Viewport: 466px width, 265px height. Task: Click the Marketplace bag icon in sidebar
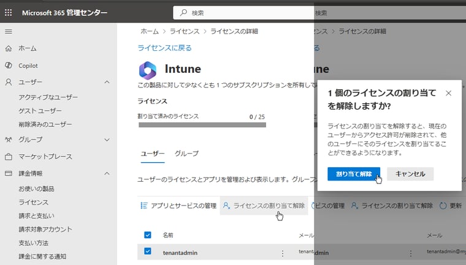point(9,157)
